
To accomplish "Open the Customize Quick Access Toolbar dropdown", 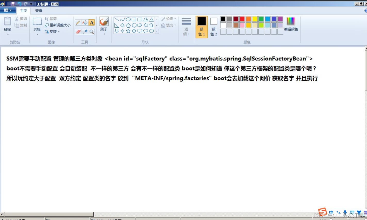I will click(x=31, y=4).
